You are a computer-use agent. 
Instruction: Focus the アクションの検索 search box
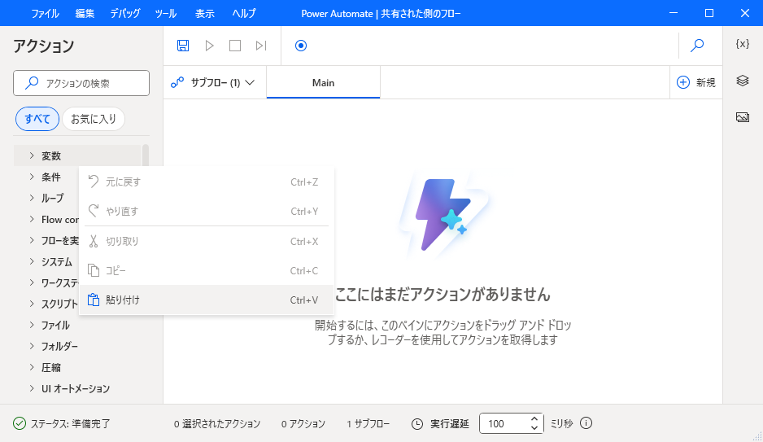[x=81, y=83]
